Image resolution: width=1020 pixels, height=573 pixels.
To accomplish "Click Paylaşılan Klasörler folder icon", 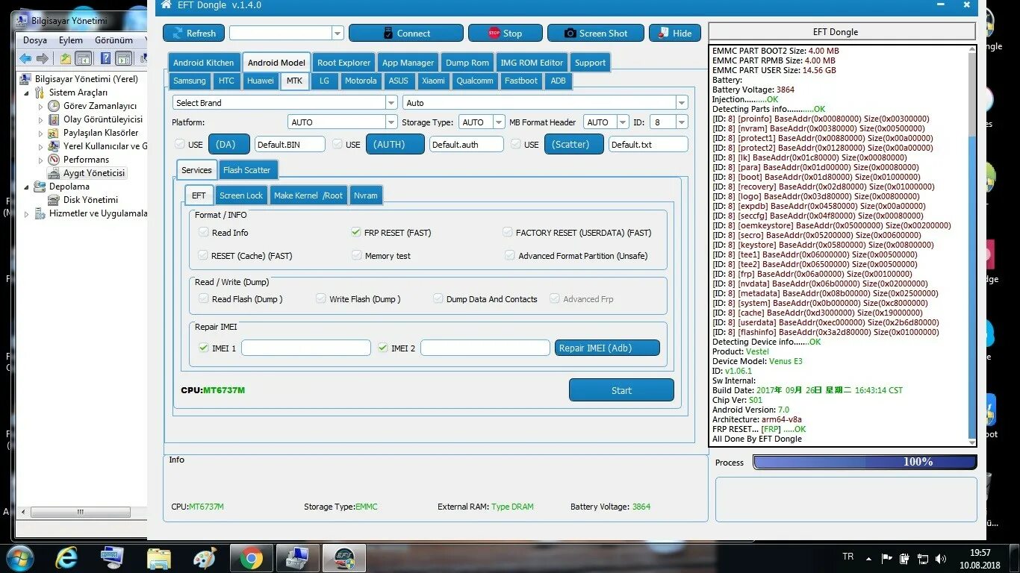I will point(54,133).
